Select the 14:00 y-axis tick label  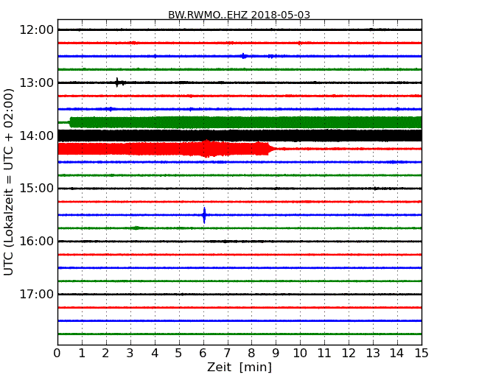coord(37,136)
